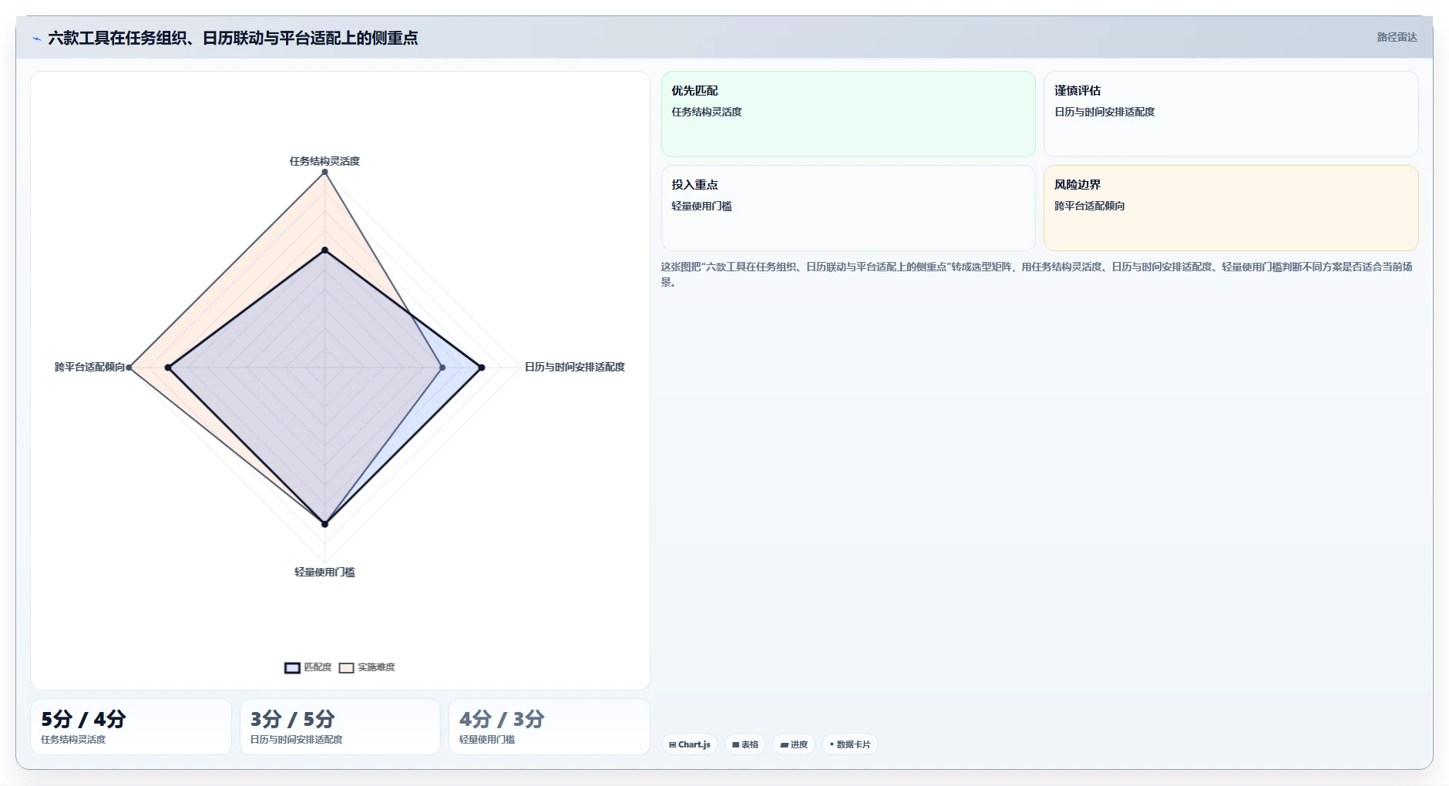Click the 4分 / 3分 score card
1449x786 pixels.
click(550, 727)
